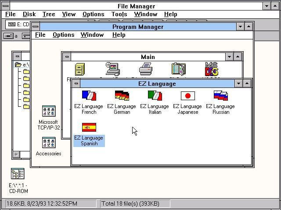This screenshot has height=210, width=281.
Task: Open Program Manager's Window menu
Action: [x=92, y=35]
